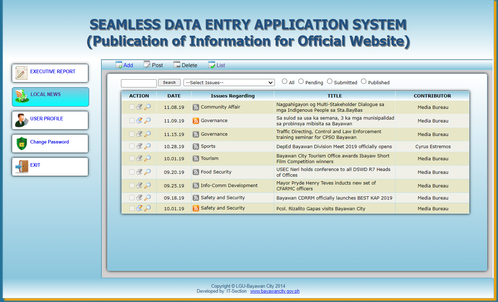Open USER PROFILE page

(x=50, y=120)
